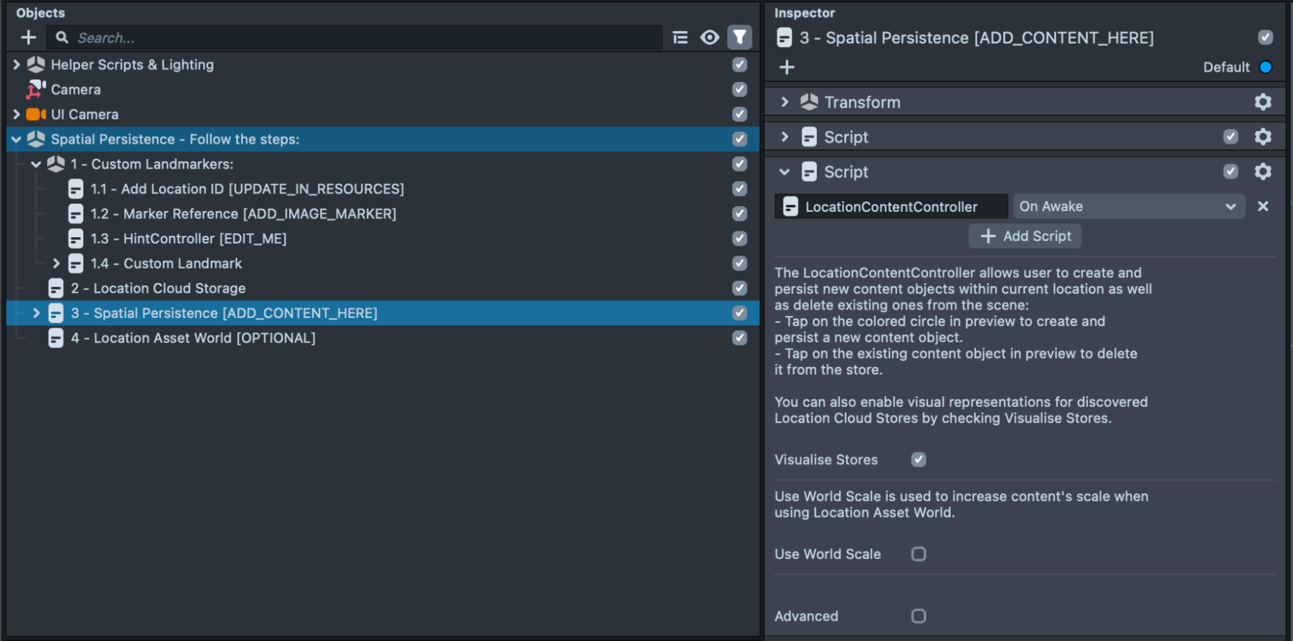1293x641 pixels.
Task: Select 2 - Location Cloud Storage object
Action: tap(158, 288)
